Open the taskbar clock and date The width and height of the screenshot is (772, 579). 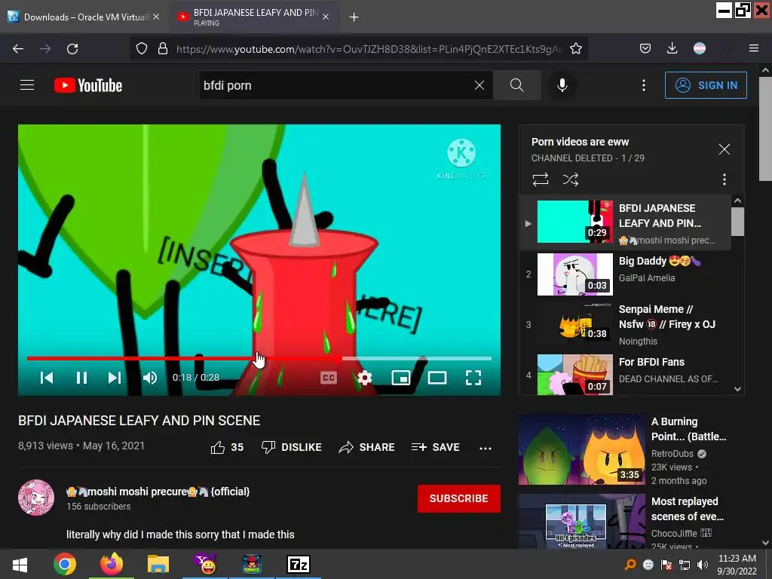click(x=737, y=565)
